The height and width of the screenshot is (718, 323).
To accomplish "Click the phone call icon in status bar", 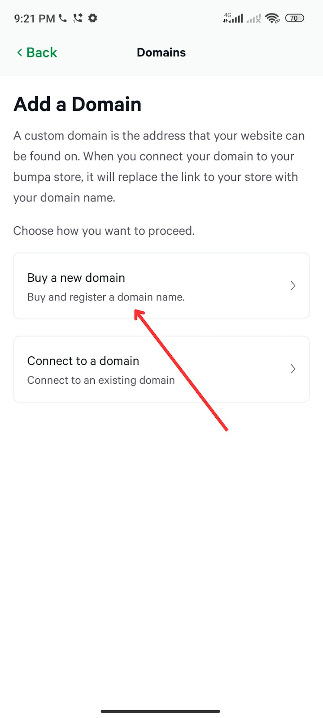I will click(63, 18).
